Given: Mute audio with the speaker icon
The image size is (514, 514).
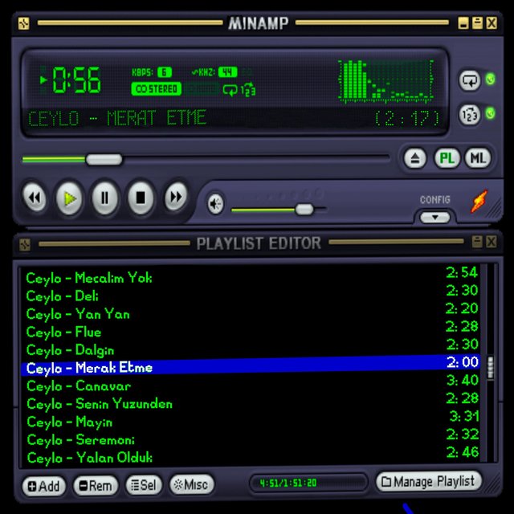Looking at the screenshot, I should tap(215, 203).
